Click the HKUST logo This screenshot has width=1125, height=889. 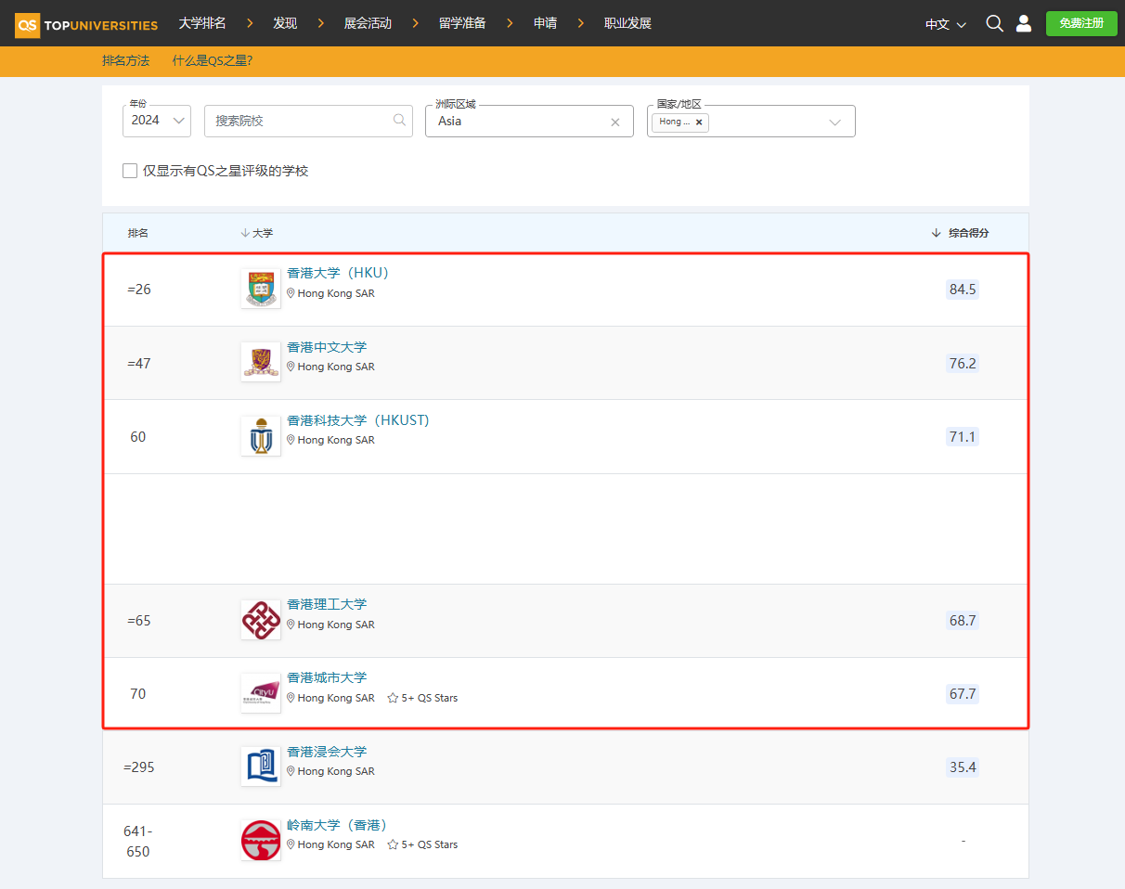click(260, 436)
